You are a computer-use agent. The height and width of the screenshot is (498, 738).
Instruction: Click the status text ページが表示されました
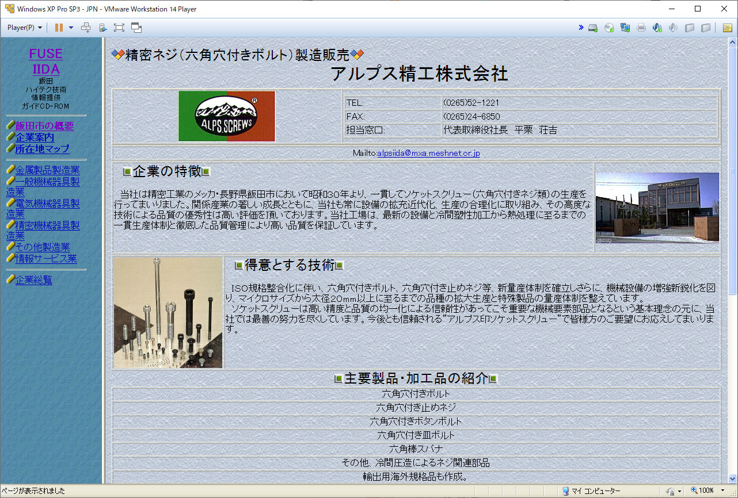33,491
